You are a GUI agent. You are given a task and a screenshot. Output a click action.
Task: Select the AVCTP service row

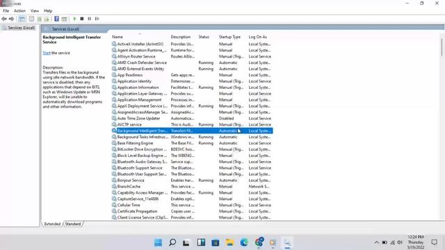(x=192, y=124)
